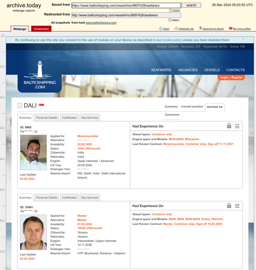Click last update date 03.03.2024

click(x=27, y=259)
